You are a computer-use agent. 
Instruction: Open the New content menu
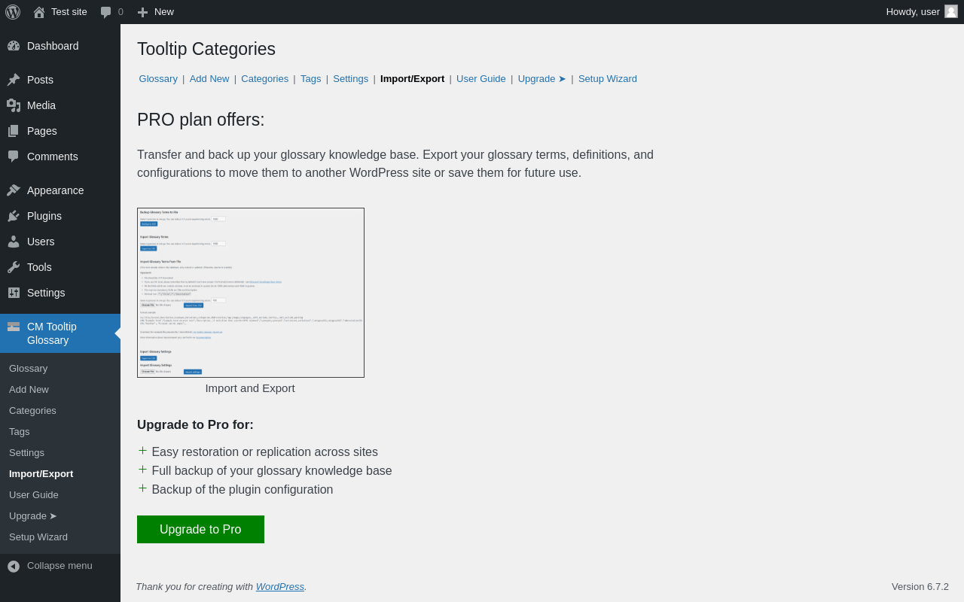tap(155, 12)
